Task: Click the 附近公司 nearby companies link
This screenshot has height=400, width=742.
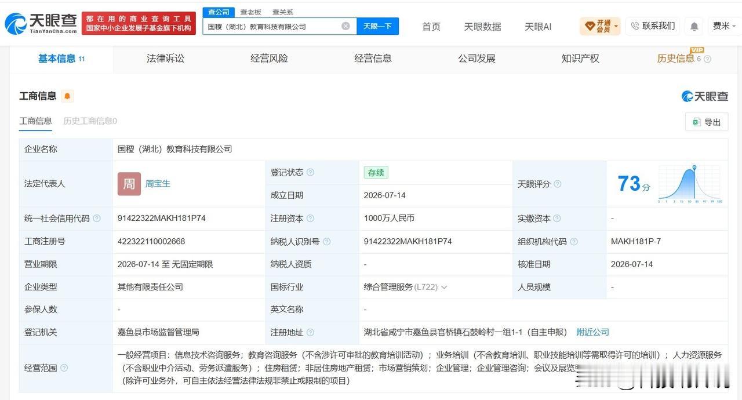Action: click(592, 332)
